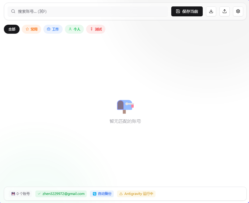
Task: Click the Antigravity 运行中 status label
Action: point(138,194)
